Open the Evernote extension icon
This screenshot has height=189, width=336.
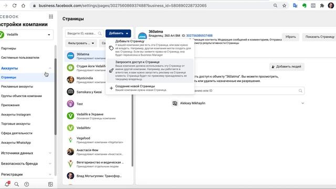coord(304,6)
